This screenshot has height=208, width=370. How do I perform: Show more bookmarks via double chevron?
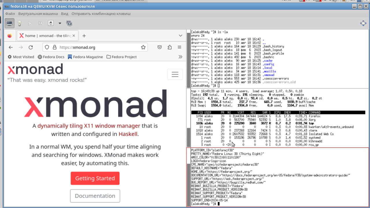(x=181, y=57)
